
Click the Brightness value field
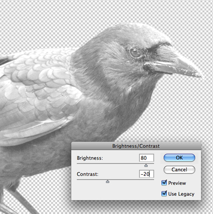146,158
